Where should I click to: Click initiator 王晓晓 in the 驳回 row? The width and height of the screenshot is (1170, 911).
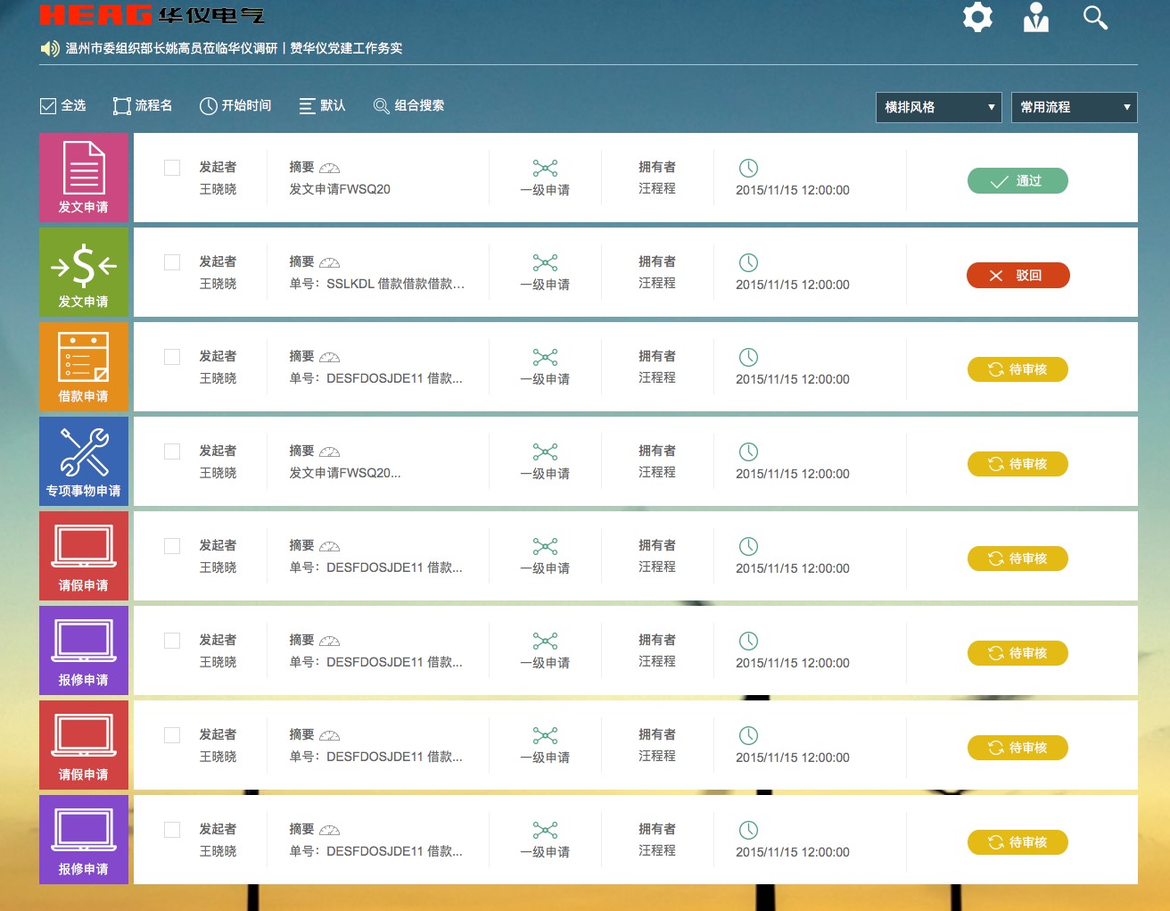click(218, 284)
